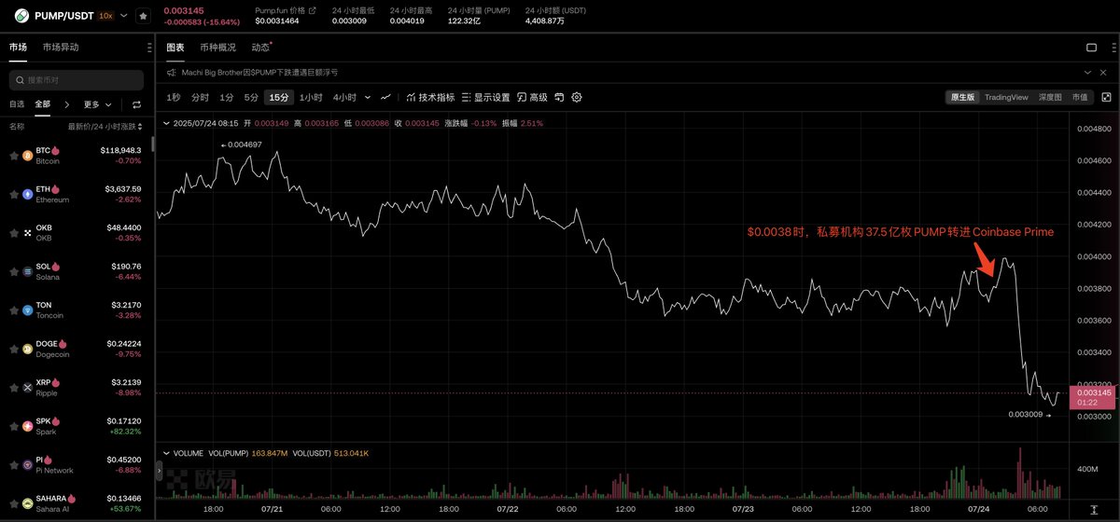Click the icon between 高级 and the gear
The image size is (1120, 522).
click(x=559, y=97)
